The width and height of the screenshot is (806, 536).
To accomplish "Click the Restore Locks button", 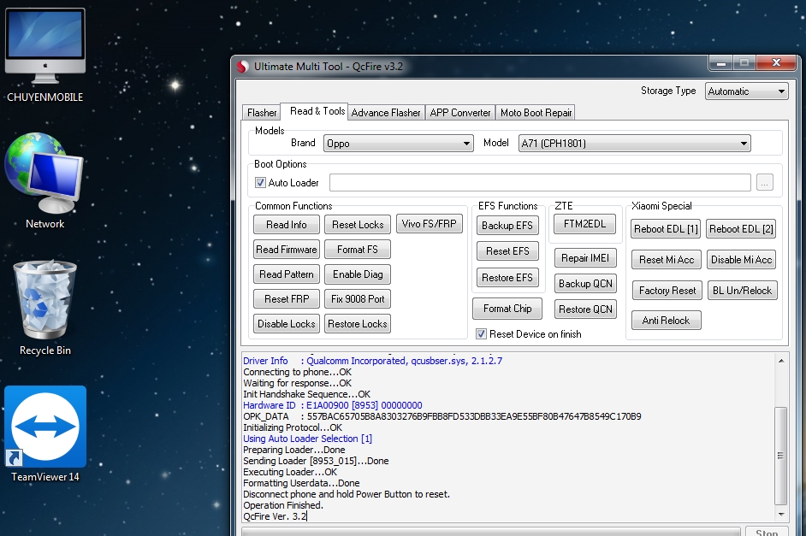I will (358, 323).
